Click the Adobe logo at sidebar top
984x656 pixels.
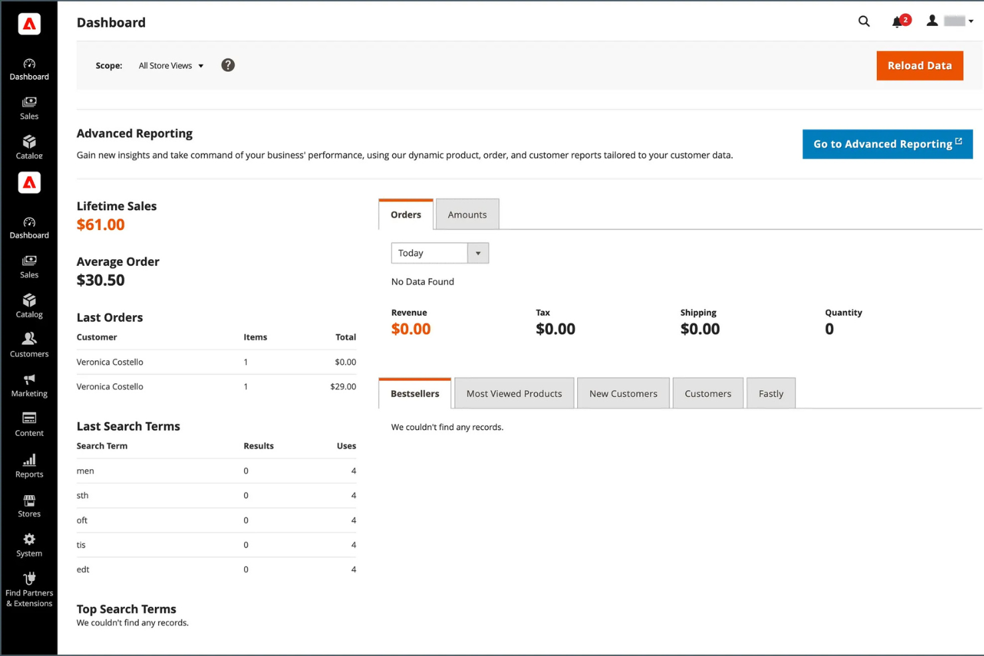coord(29,24)
